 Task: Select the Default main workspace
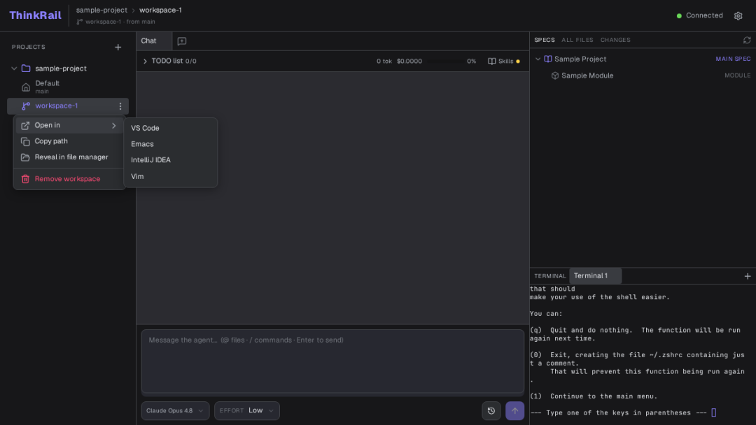68,87
